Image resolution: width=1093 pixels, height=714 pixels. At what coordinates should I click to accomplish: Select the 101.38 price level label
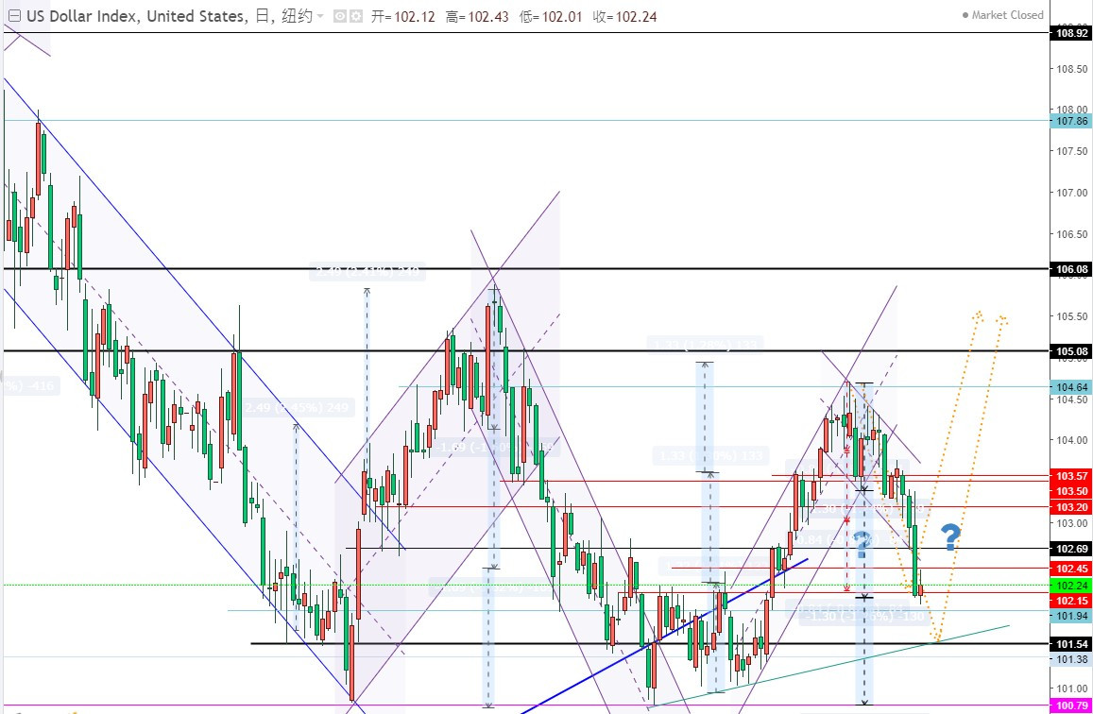(1071, 659)
